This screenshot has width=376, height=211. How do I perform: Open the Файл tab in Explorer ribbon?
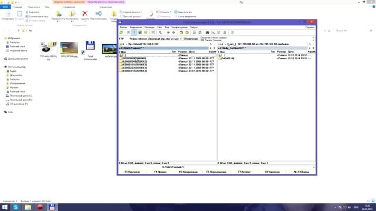pos(5,7)
